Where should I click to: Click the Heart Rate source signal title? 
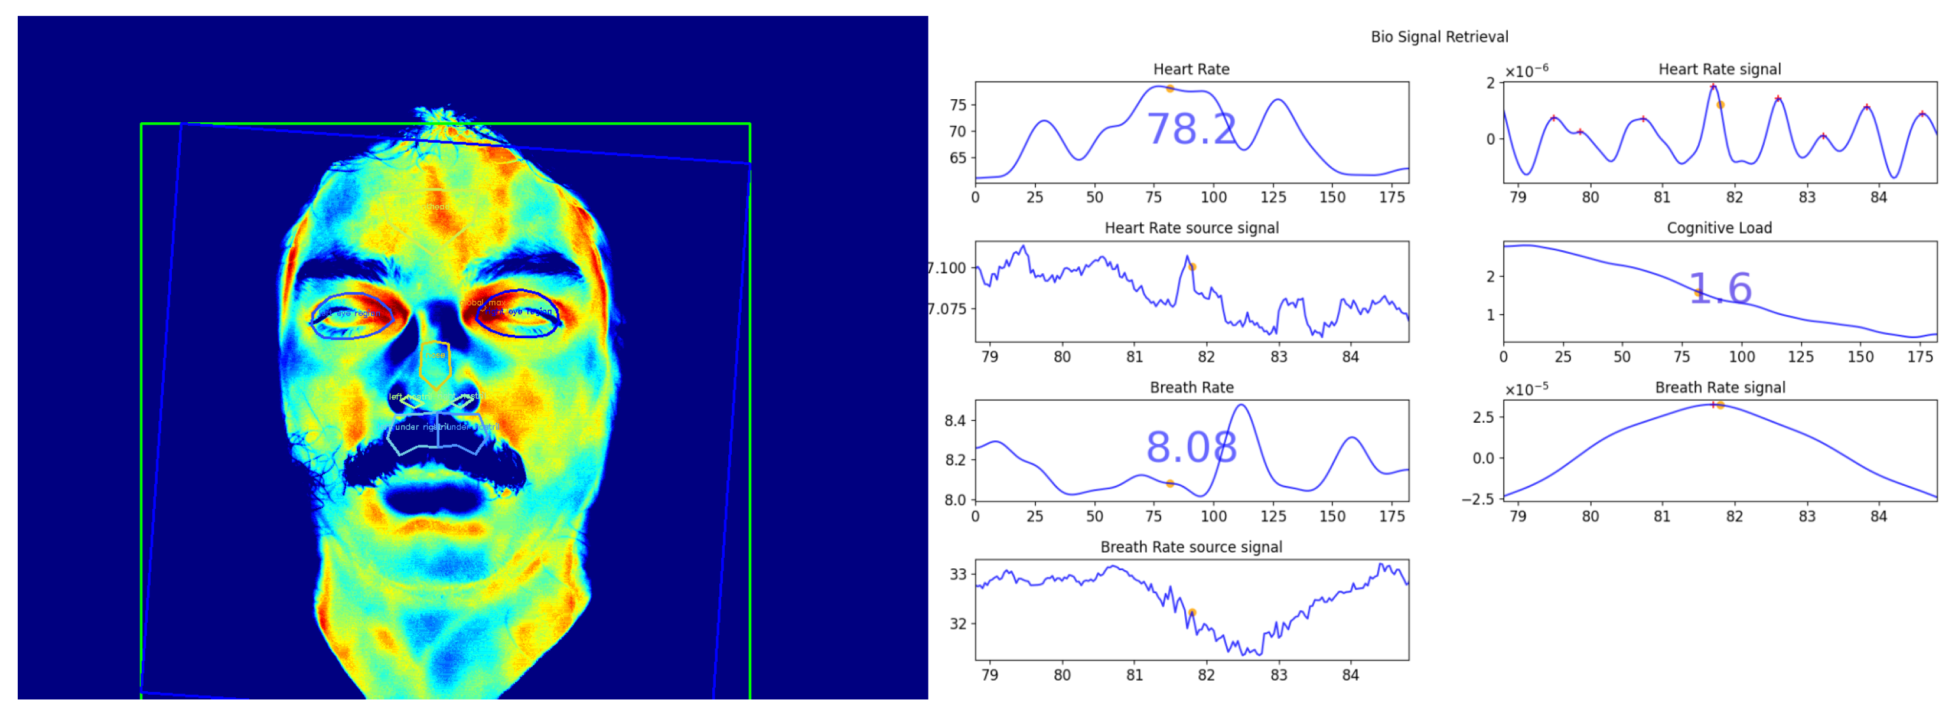pyautogui.click(x=1191, y=228)
